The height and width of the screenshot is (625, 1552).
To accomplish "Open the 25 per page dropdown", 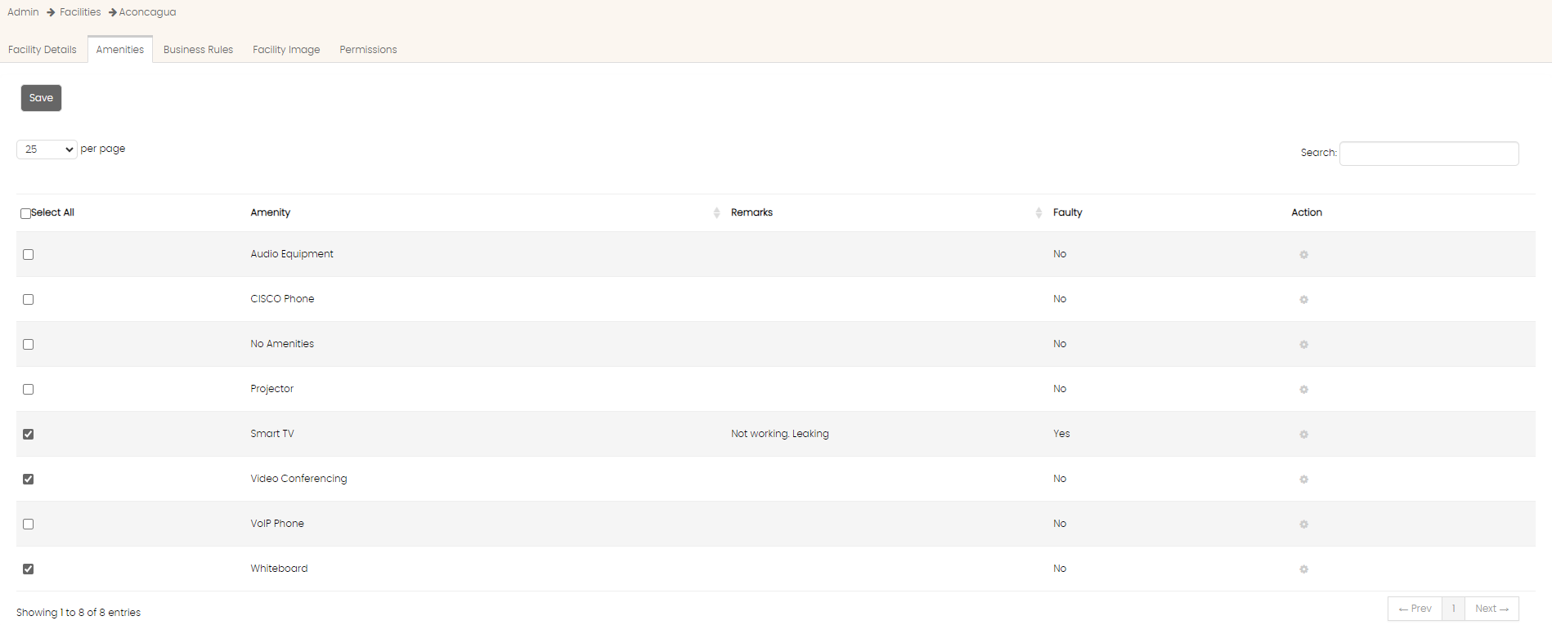I will (47, 150).
